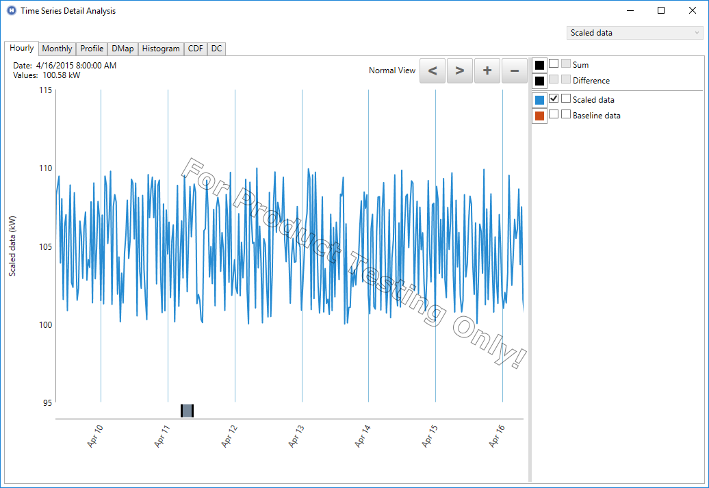Click the zoom out (−) button
The image size is (709, 488).
click(x=514, y=70)
